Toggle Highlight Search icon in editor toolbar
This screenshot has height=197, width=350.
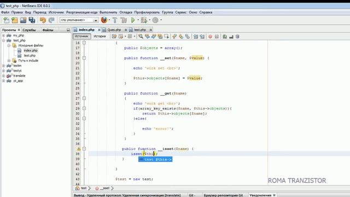point(160,37)
